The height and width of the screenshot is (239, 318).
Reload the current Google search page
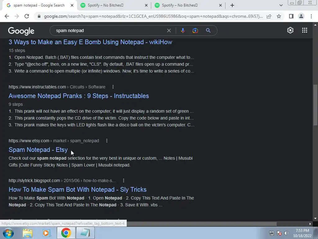pos(27,16)
